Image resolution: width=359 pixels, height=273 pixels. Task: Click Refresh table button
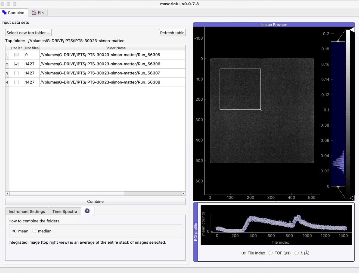[172, 33]
